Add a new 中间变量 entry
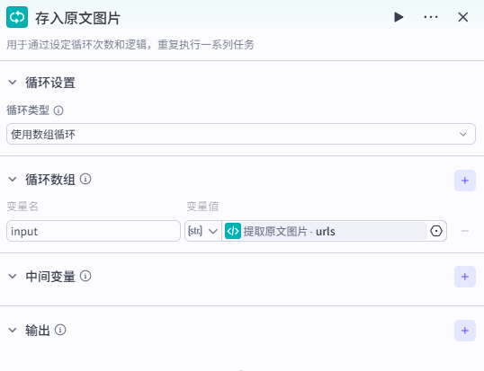Image resolution: width=484 pixels, height=371 pixels. click(465, 277)
